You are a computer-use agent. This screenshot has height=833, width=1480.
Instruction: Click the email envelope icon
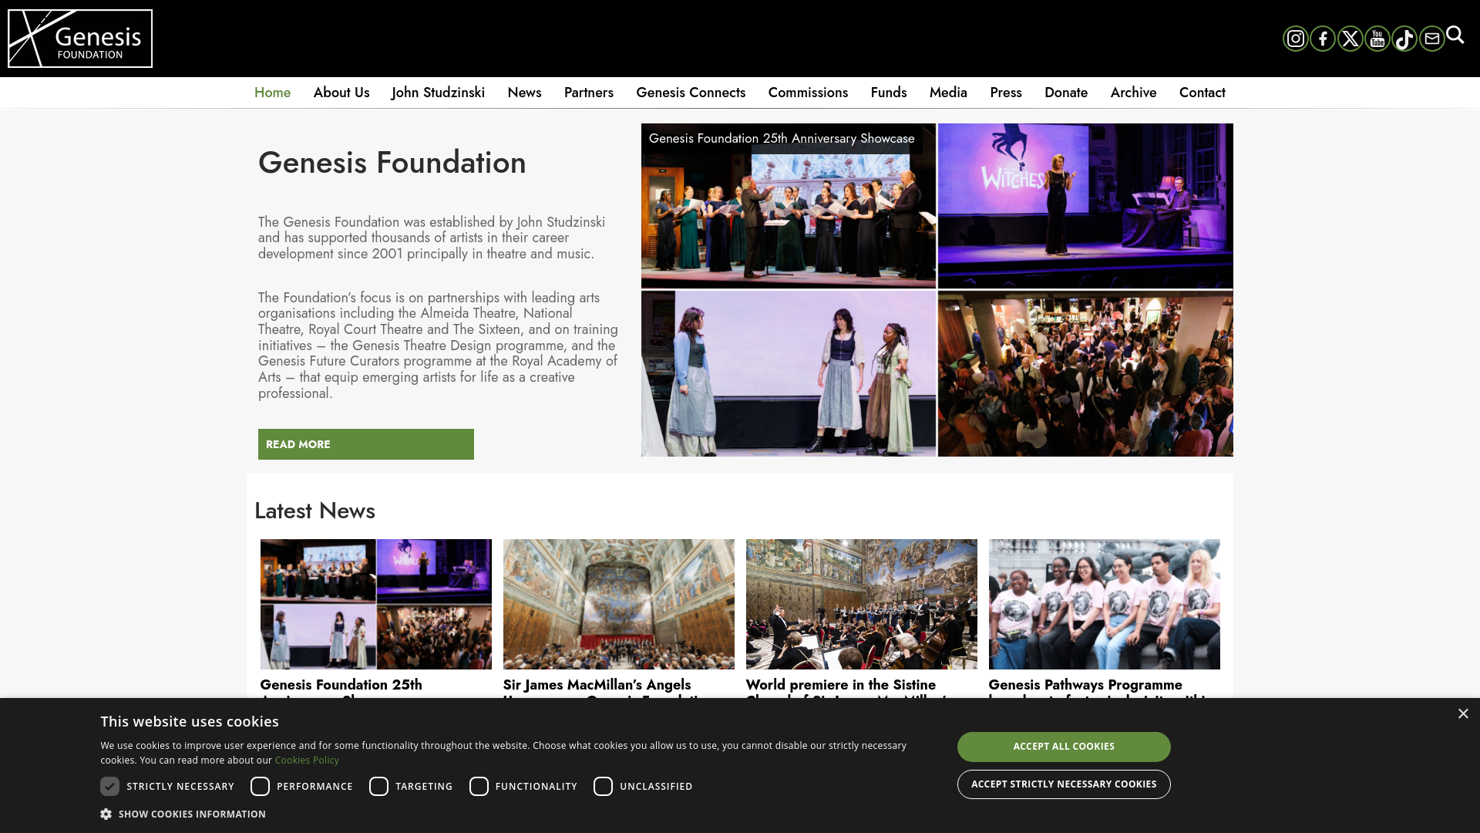coord(1432,39)
